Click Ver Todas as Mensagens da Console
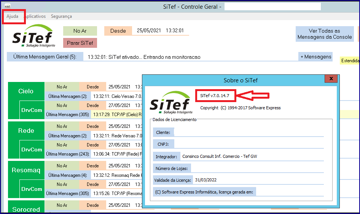This screenshot has height=214, width=360. pos(324,34)
